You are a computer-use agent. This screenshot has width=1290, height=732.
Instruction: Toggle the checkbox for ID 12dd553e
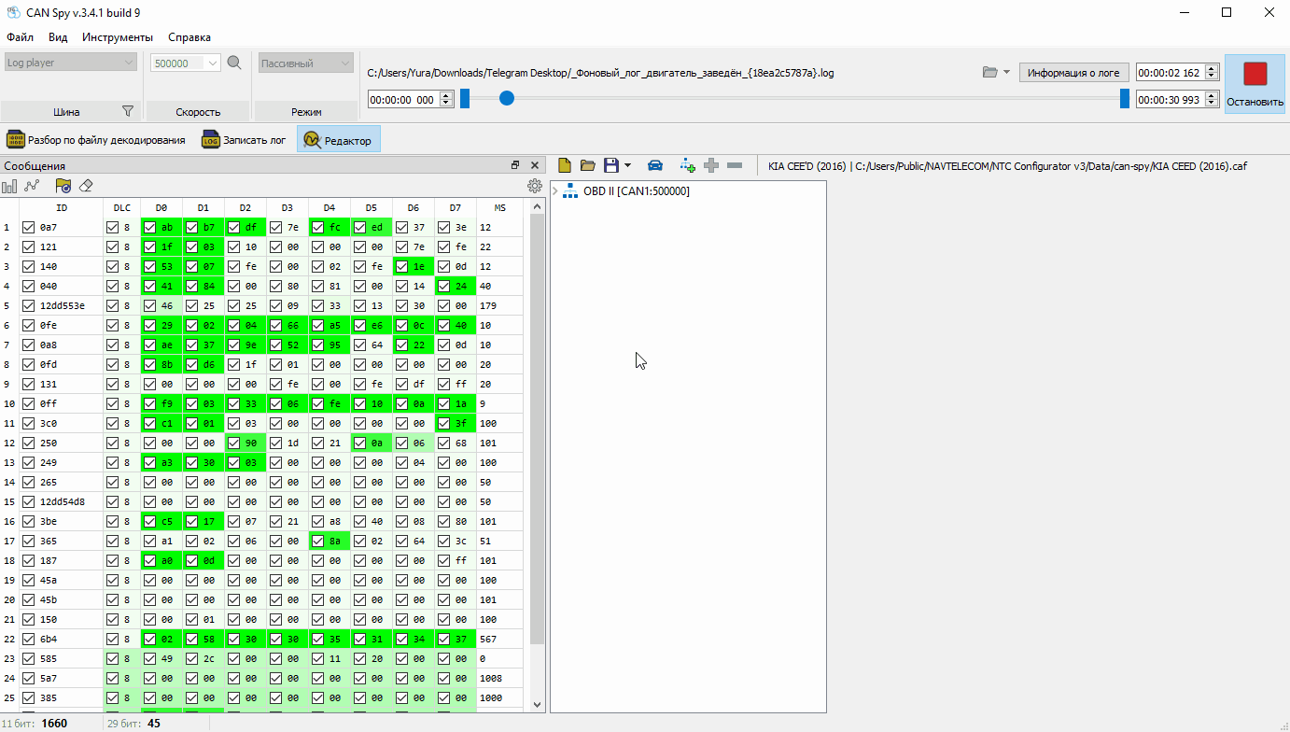(29, 305)
